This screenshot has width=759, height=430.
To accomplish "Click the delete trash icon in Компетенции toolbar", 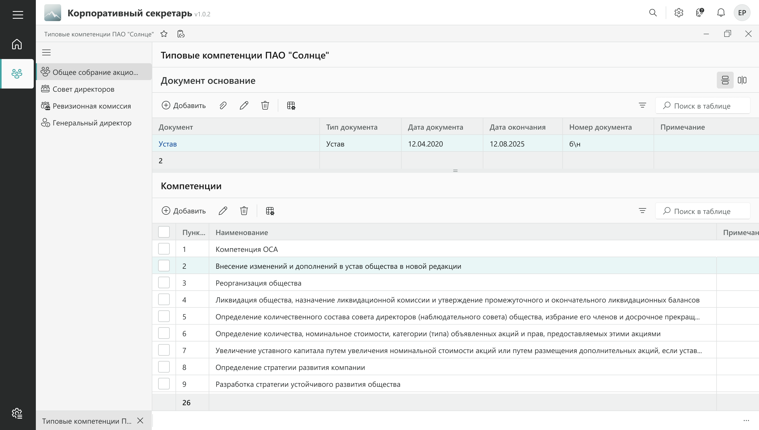I will [244, 211].
